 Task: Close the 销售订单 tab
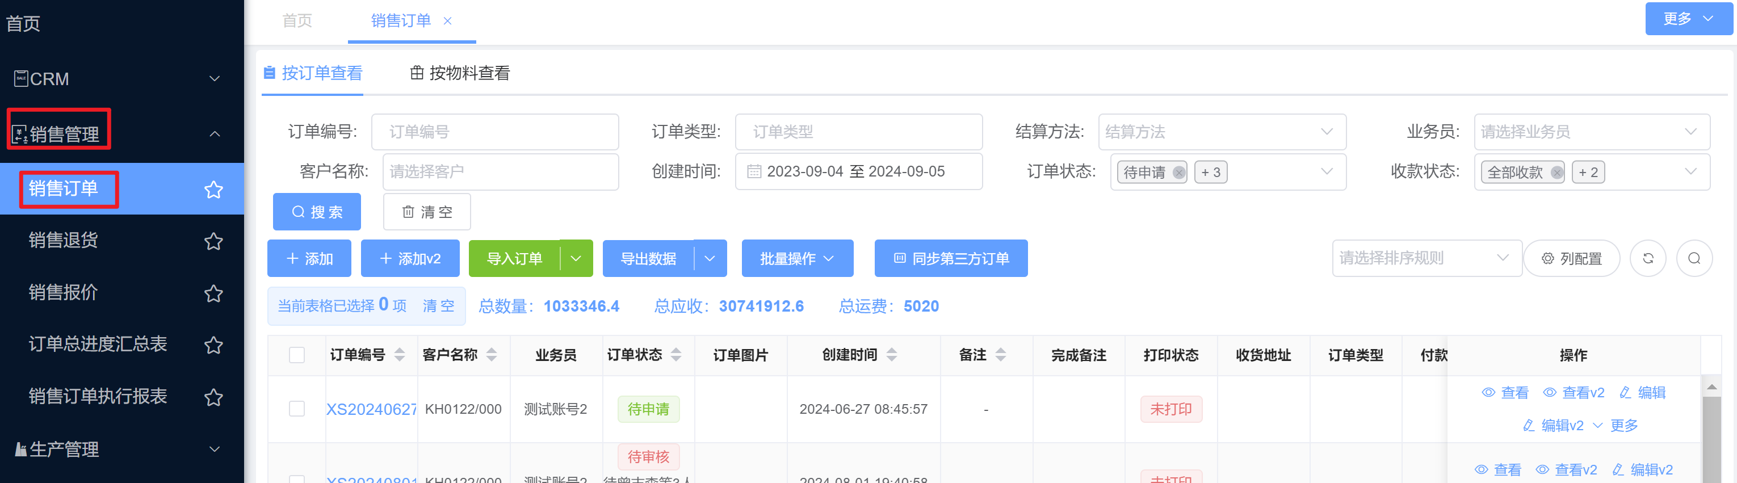tap(447, 21)
